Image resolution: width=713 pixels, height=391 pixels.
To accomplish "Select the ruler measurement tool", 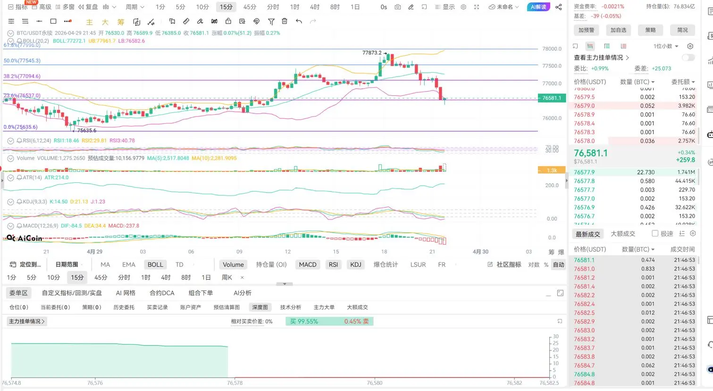I will point(186,21).
